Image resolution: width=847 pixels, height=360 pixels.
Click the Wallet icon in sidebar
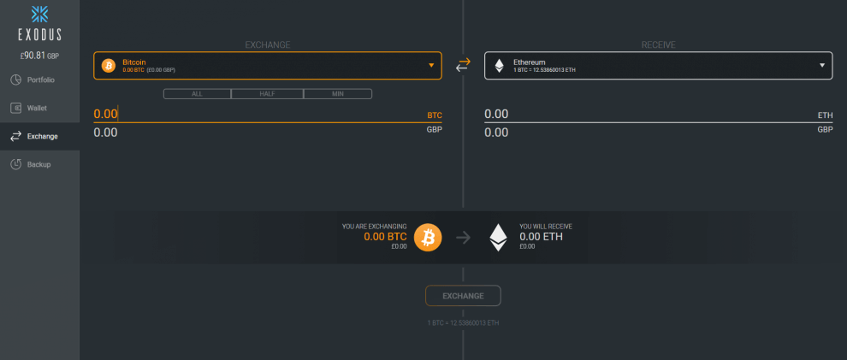tap(15, 108)
